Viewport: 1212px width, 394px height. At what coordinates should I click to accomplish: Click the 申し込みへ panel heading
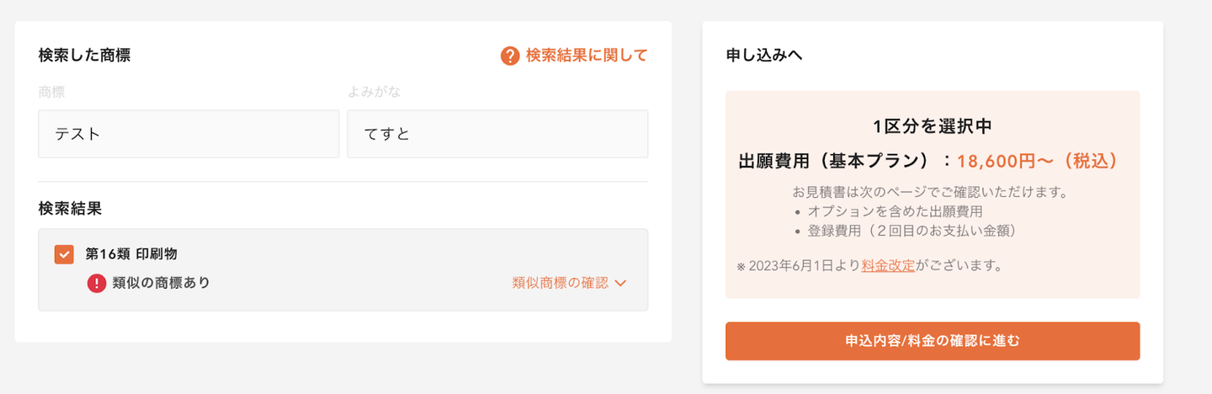click(764, 56)
